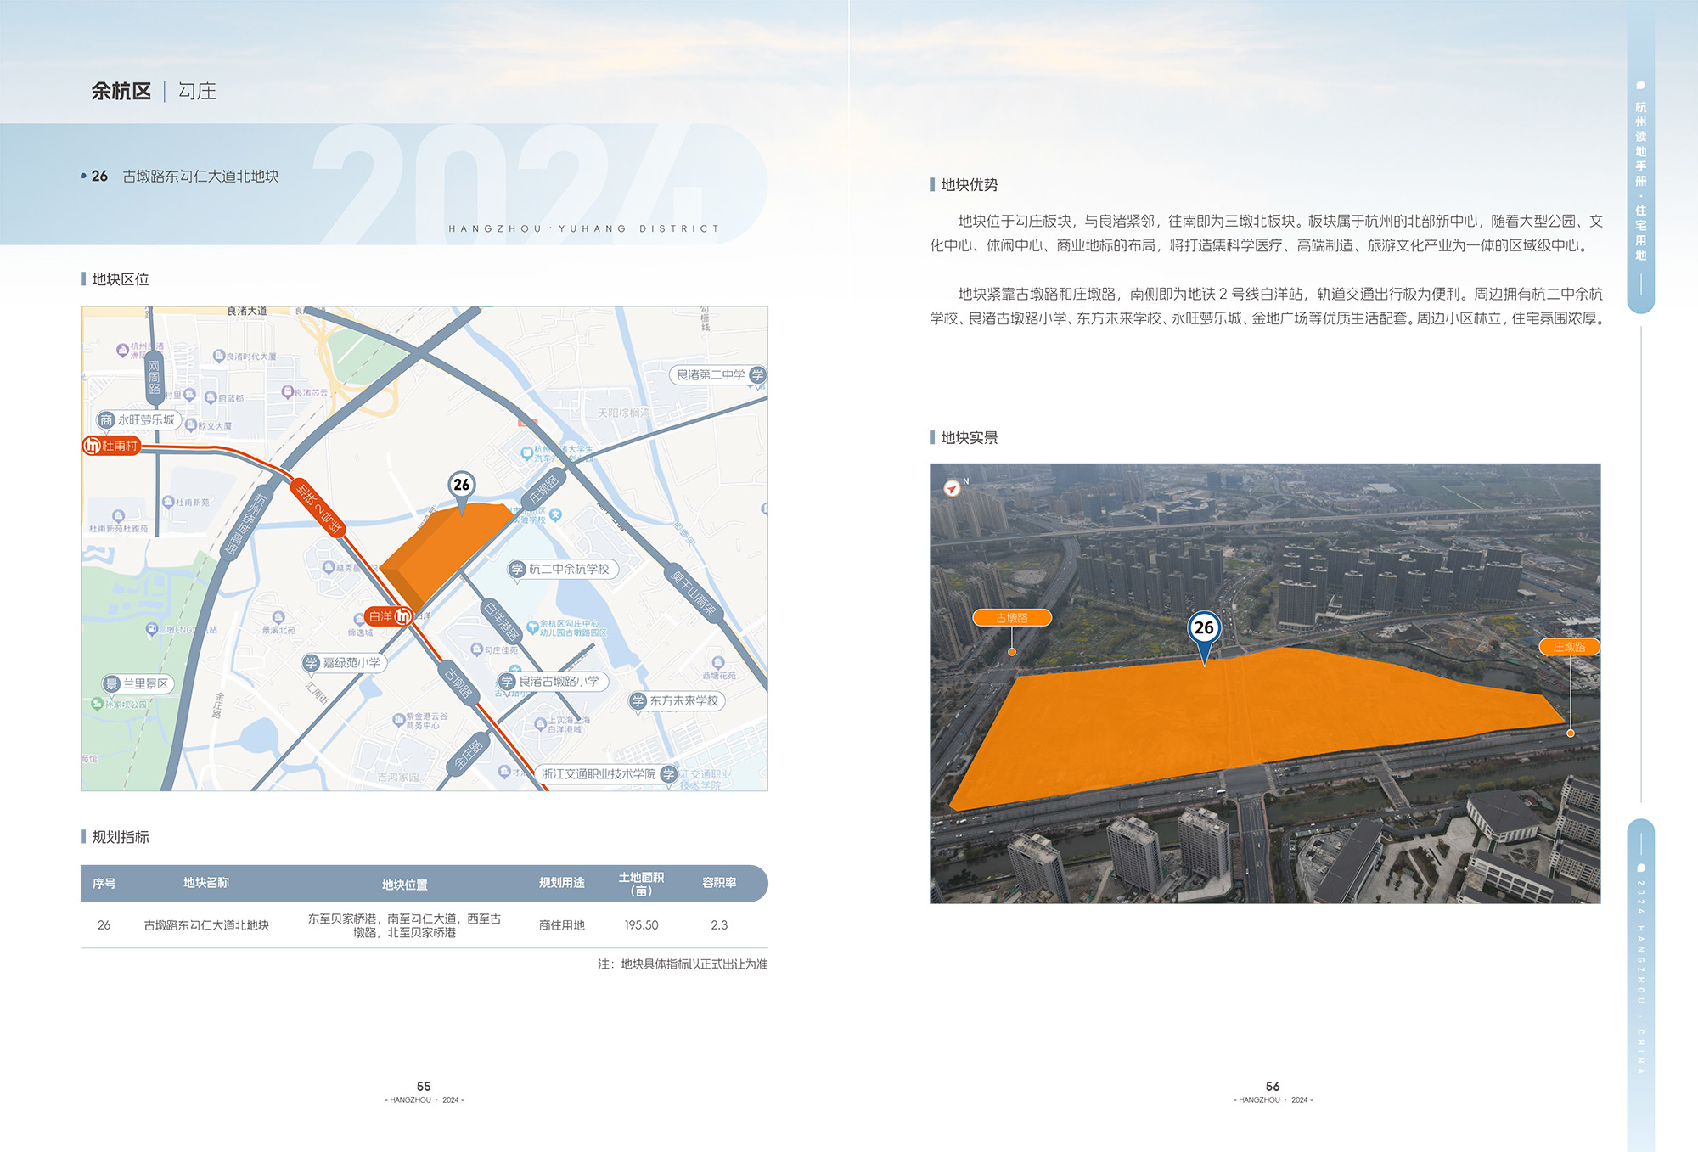The width and height of the screenshot is (1698, 1152).
Task: Click the 良渚第二中学 school marker icon
Action: pyautogui.click(x=757, y=374)
